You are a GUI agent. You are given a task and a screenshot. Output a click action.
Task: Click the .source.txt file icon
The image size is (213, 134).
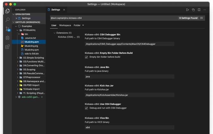(x=22, y=38)
